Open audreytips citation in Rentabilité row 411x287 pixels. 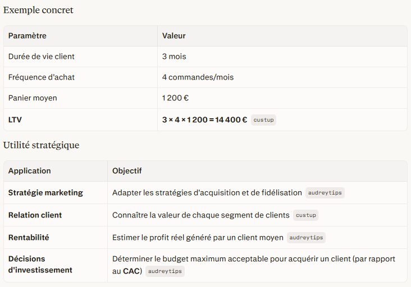[x=306, y=238]
